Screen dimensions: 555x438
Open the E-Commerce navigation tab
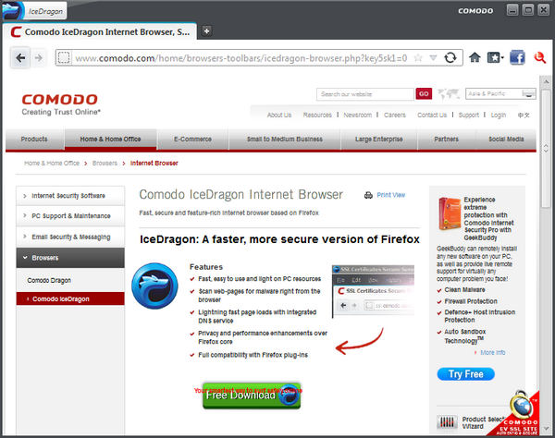coord(192,139)
